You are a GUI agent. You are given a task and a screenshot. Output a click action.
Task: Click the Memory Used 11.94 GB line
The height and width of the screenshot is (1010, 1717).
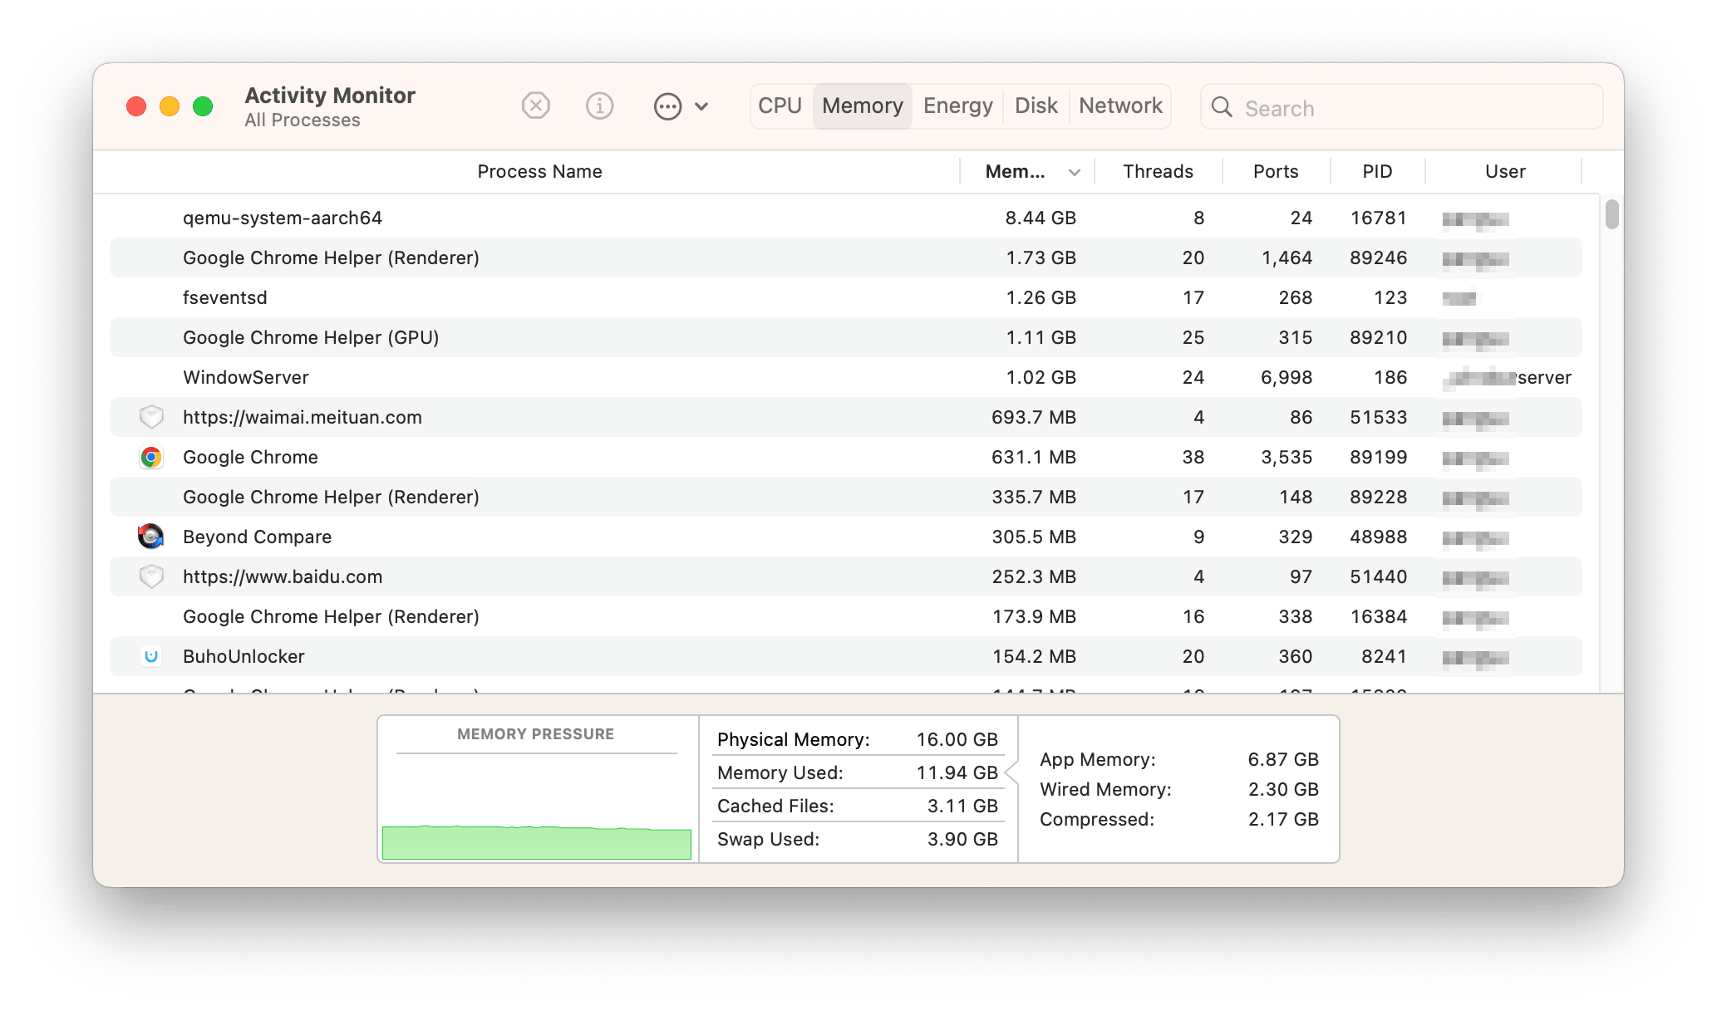(858, 772)
